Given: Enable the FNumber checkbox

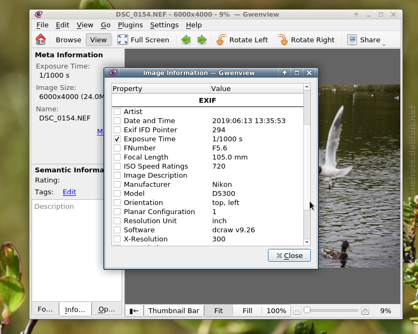Looking at the screenshot, I should point(117,148).
